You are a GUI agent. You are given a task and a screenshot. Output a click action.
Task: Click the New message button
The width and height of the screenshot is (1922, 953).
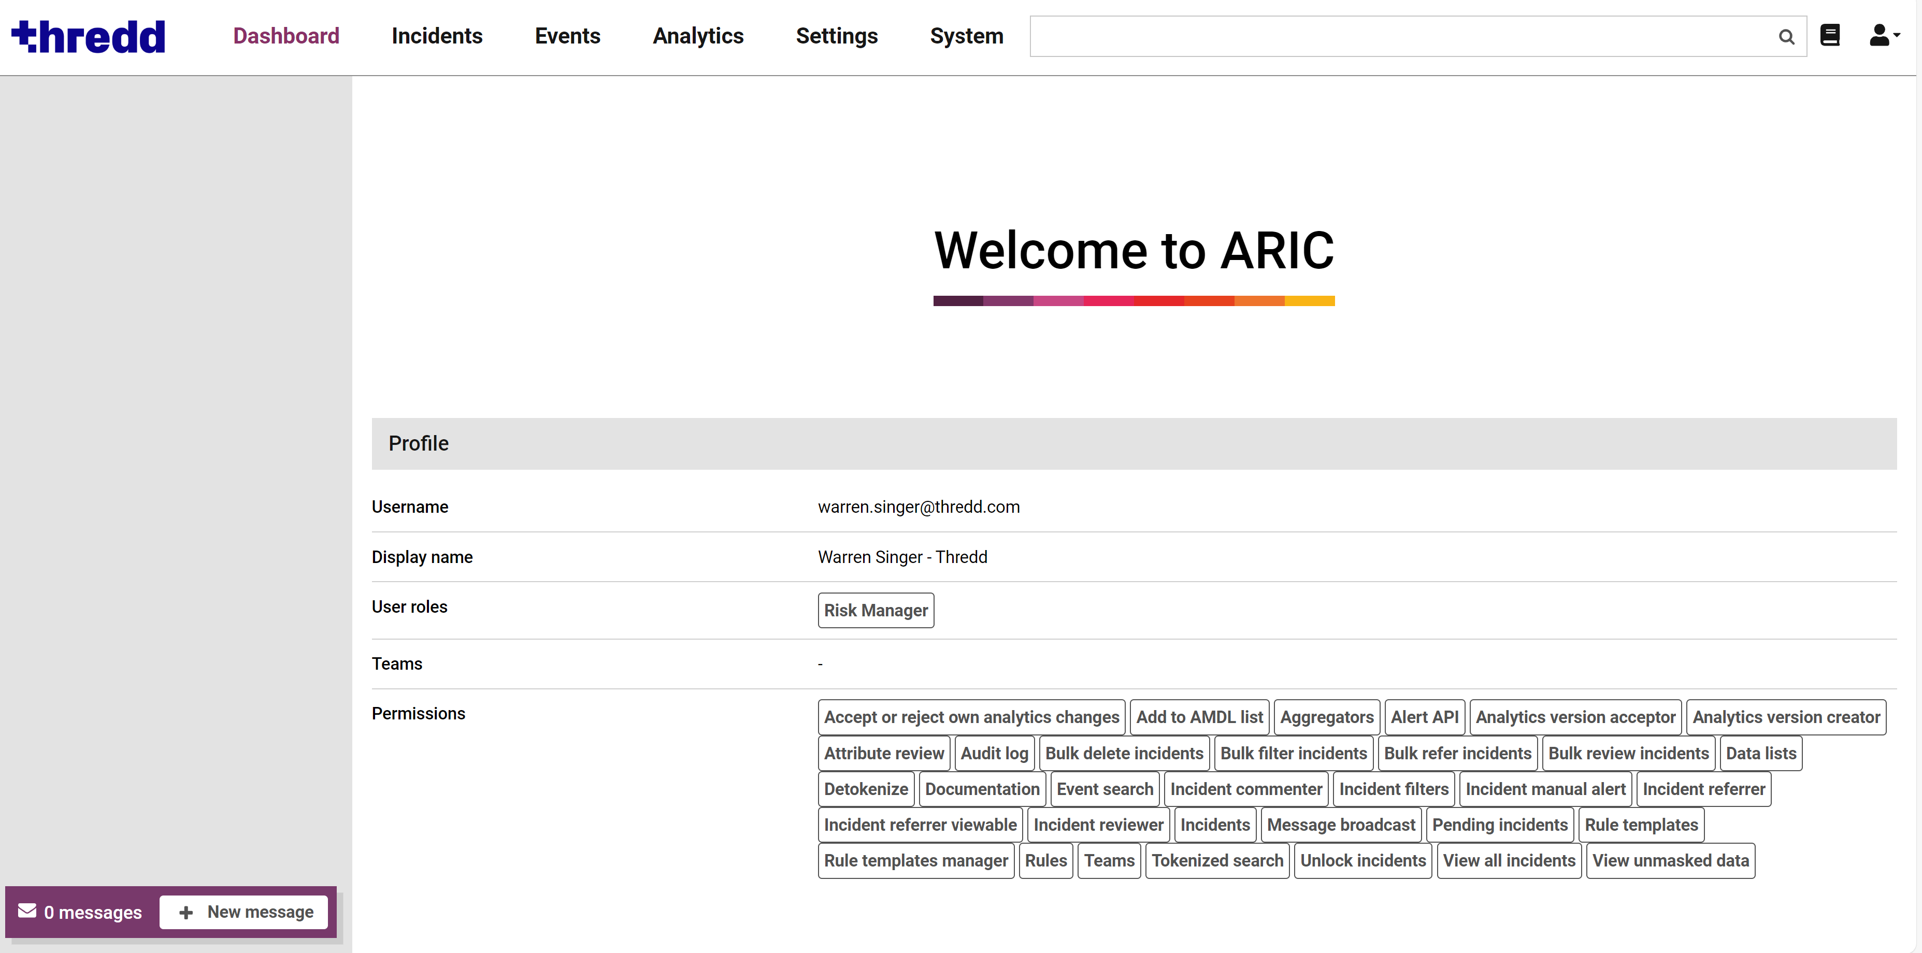click(244, 912)
